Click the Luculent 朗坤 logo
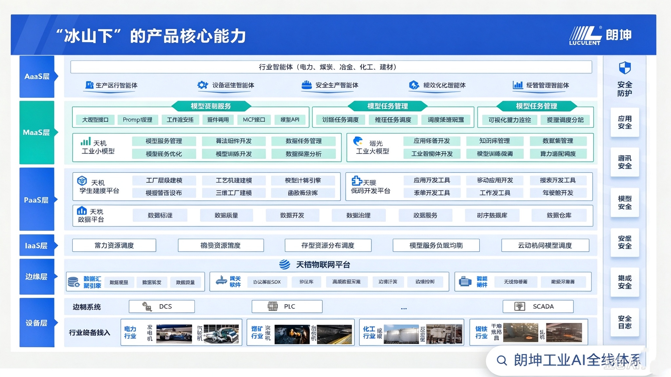The image size is (671, 377). coord(600,35)
